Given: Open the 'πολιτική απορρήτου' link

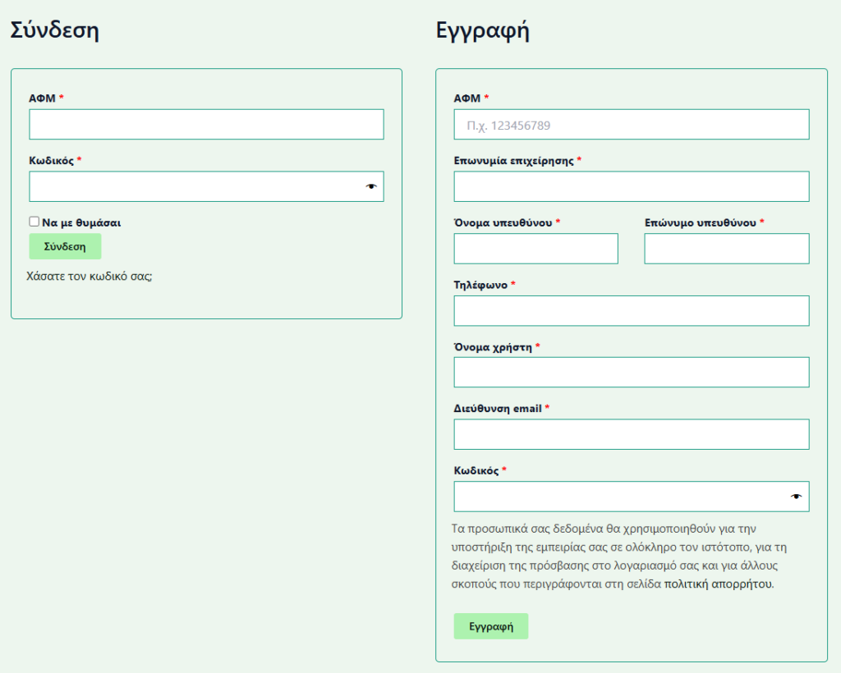Looking at the screenshot, I should point(718,584).
